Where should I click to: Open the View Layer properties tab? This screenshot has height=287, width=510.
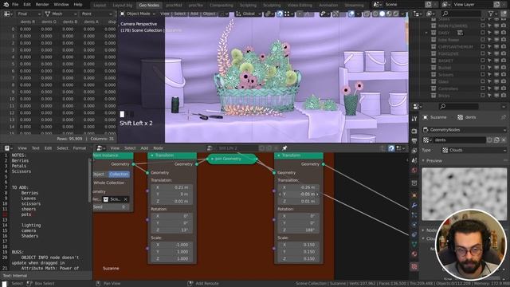414,151
